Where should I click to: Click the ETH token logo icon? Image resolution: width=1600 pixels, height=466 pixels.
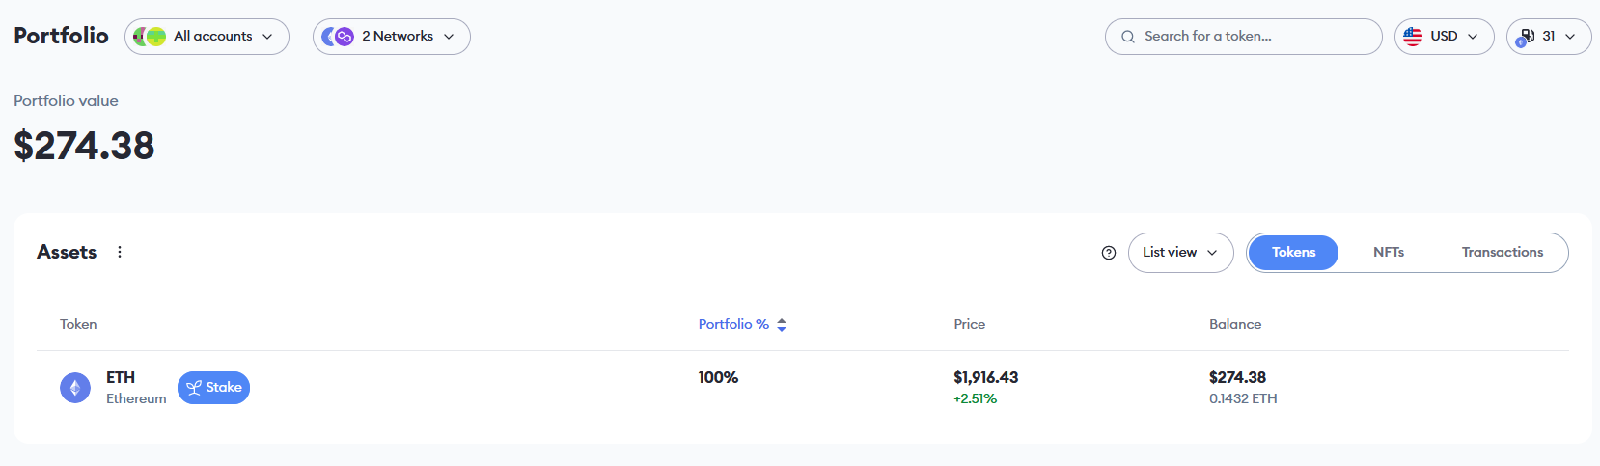(75, 388)
